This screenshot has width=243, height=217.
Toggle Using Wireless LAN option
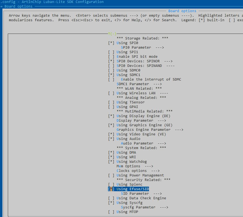[111, 93]
